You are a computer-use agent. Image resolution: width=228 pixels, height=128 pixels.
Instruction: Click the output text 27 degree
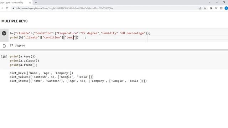[x=17, y=46]
